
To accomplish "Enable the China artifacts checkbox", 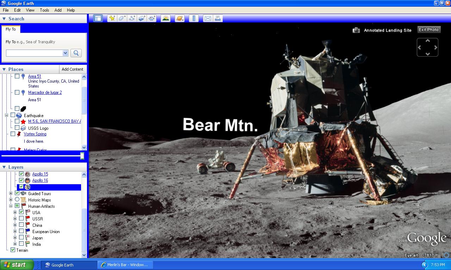I will pyautogui.click(x=21, y=225).
